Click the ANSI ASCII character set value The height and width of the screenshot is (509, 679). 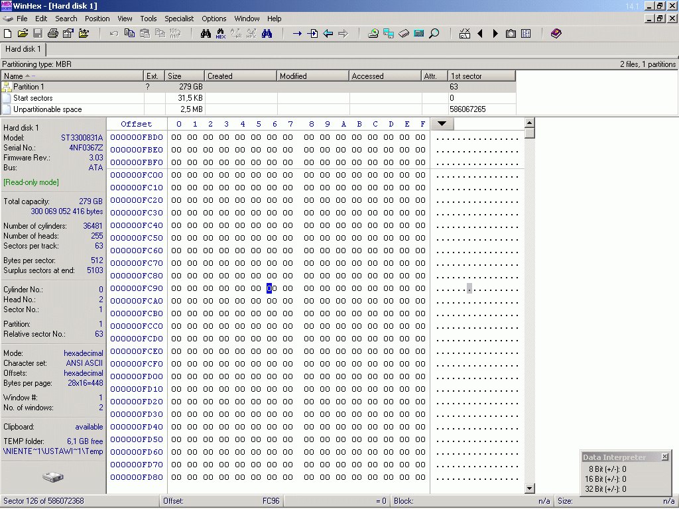84,363
